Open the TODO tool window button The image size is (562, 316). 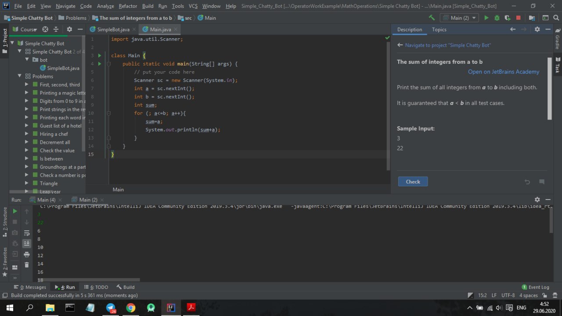[x=96, y=287]
